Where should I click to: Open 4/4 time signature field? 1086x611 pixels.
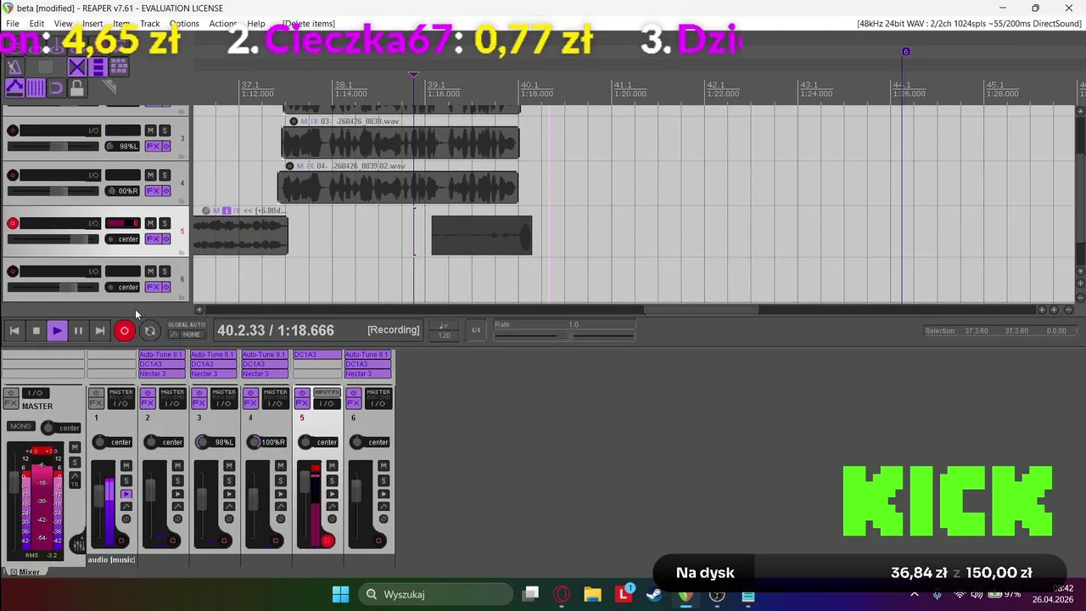475,331
